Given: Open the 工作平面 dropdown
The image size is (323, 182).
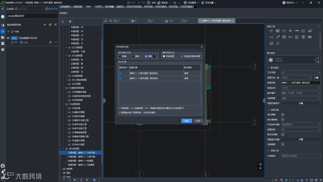Looking at the screenshot, I should pos(301,72).
